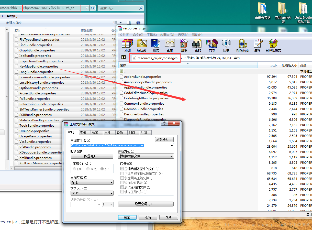Open the UnityStudio解包工具 desktop folder
Viewport: 312px width, 230px height.
point(304,13)
